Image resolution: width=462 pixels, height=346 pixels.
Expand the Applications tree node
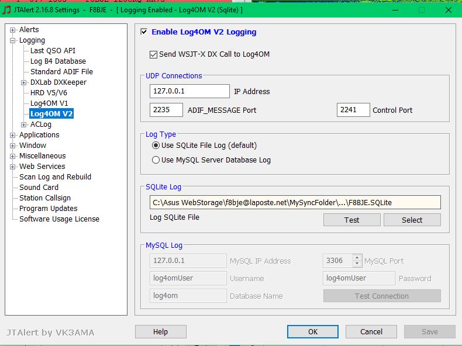point(12,135)
